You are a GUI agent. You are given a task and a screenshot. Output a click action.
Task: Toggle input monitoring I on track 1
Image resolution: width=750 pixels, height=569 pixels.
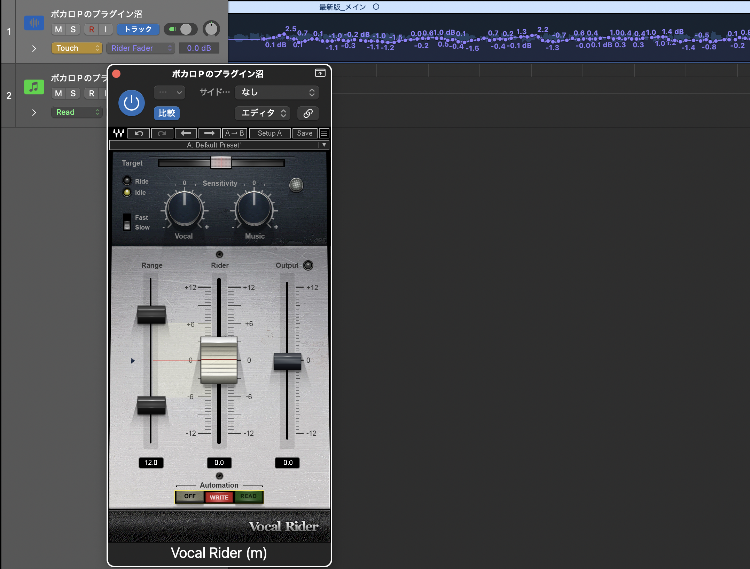(x=106, y=30)
